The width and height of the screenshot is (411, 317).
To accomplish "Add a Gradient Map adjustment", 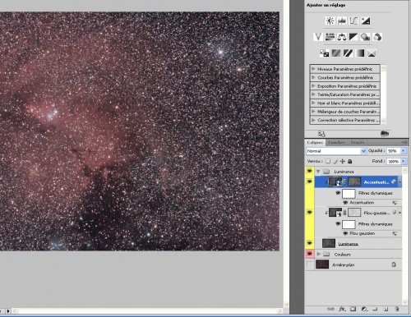I will 360,53.
